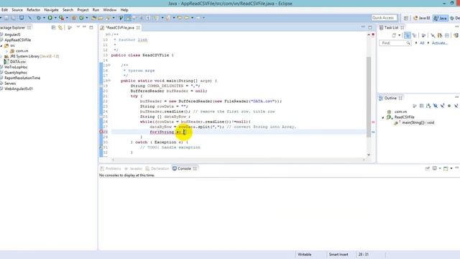This screenshot has width=460, height=259.
Task: Click Focus on Workweek icon in Task List
Action: 423,35
